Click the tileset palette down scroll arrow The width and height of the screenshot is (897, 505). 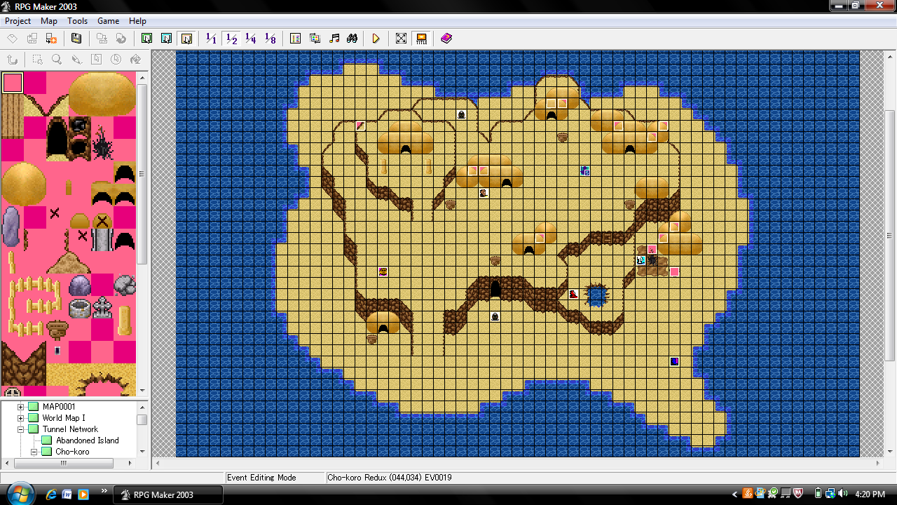tap(142, 391)
